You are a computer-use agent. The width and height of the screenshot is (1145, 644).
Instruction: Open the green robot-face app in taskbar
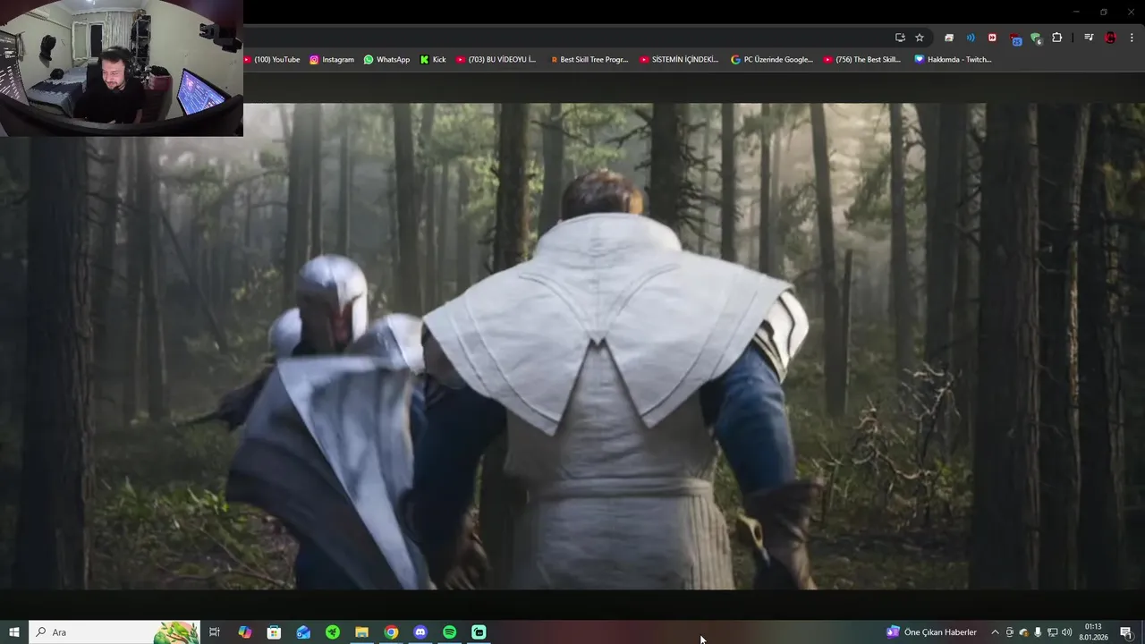(x=479, y=632)
